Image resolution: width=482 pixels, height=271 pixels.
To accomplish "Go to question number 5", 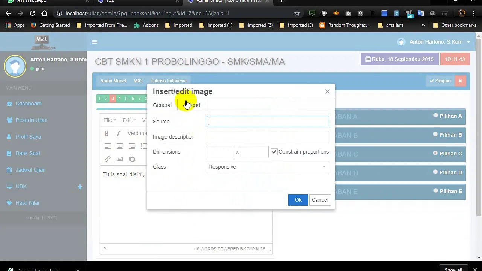I will point(126,99).
